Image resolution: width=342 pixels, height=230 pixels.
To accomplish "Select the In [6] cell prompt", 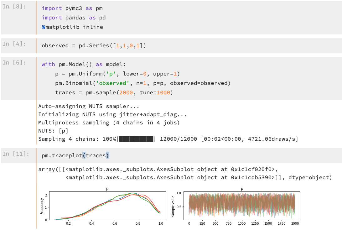I will [14, 63].
